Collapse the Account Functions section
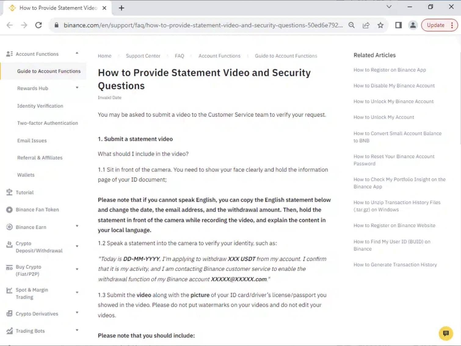461x346 pixels. point(77,52)
